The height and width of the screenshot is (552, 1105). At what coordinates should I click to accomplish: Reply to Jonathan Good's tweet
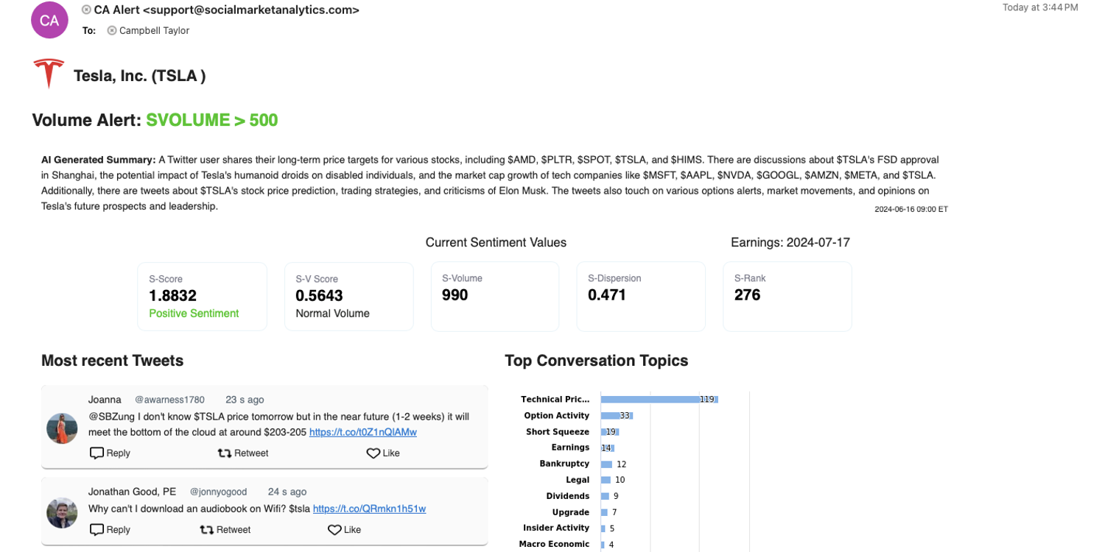110,530
